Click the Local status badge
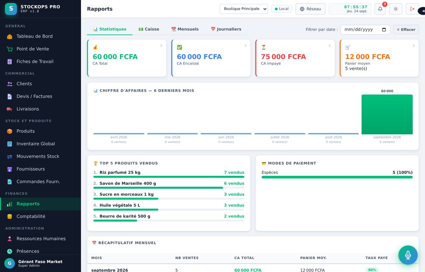 pos(282,9)
